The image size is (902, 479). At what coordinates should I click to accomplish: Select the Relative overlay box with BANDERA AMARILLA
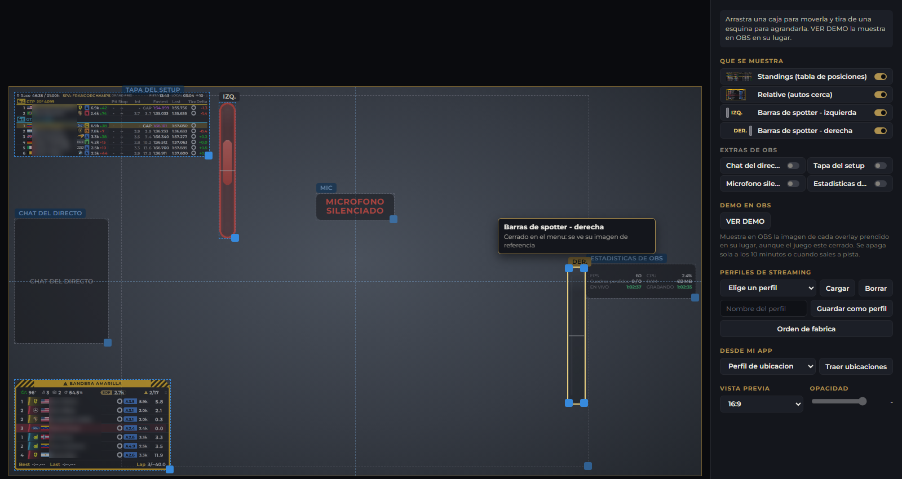click(x=92, y=425)
